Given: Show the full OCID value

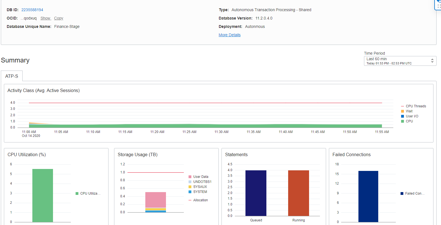Looking at the screenshot, I should [45, 18].
